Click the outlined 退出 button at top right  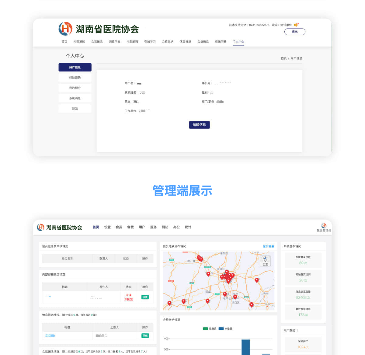(x=294, y=32)
